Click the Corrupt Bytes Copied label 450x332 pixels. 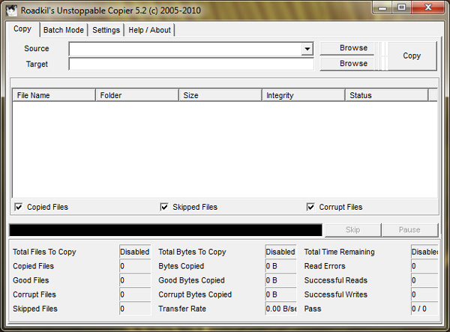(195, 295)
